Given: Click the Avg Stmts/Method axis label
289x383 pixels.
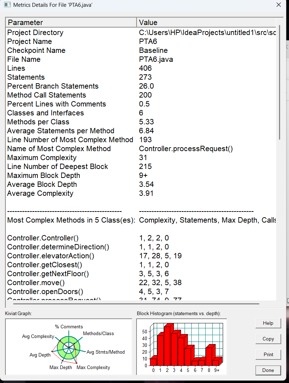Looking at the screenshot, I should tap(105, 352).
